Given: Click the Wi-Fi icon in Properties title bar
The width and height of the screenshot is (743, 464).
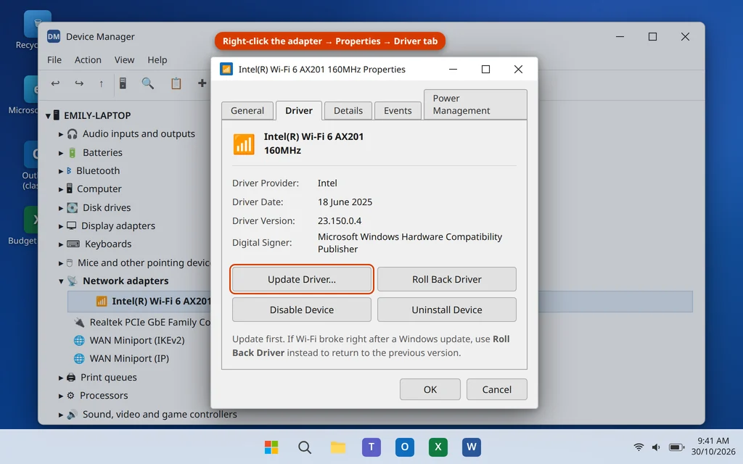Looking at the screenshot, I should coord(226,69).
